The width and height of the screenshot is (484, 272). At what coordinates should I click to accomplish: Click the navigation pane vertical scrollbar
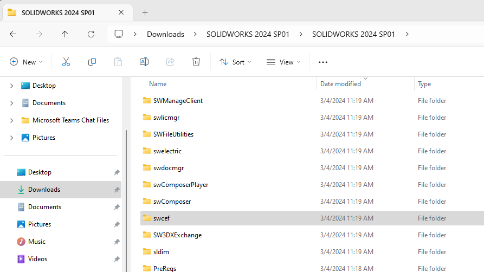126,200
